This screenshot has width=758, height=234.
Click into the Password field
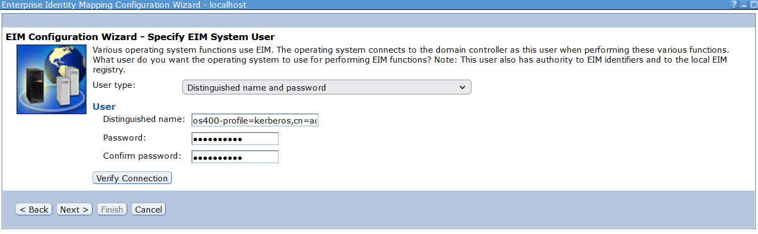(235, 138)
